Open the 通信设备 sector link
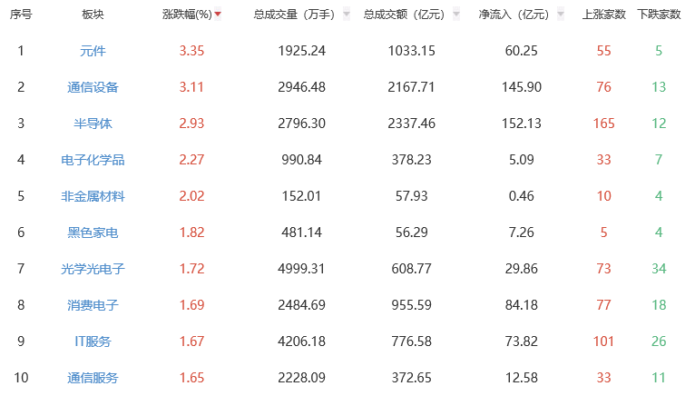695x396 pixels. tap(93, 87)
